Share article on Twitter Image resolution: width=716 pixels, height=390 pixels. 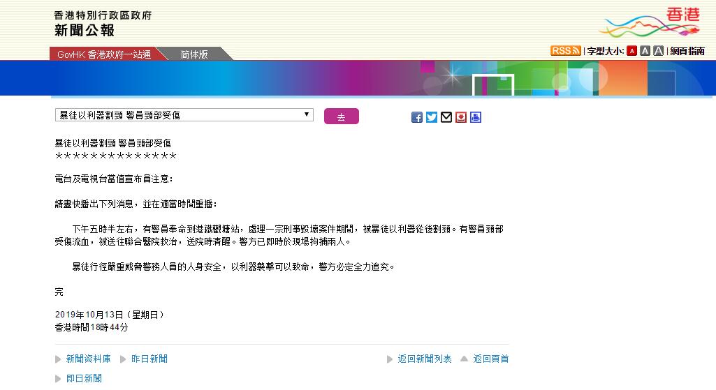coord(432,117)
